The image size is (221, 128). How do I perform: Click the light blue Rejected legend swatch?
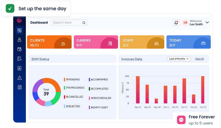[65, 106]
